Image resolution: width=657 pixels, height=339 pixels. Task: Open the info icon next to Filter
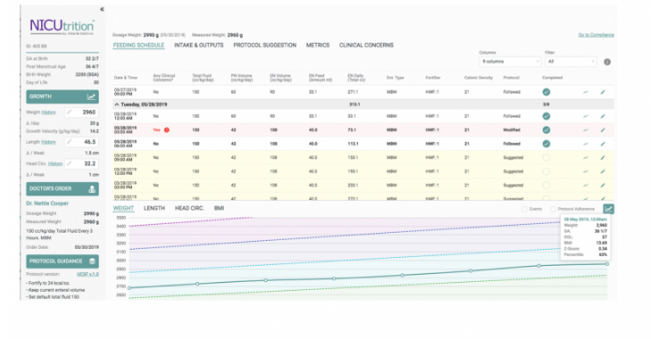point(607,62)
